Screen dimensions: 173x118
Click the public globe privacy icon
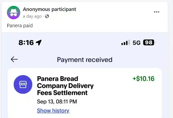click(x=47, y=16)
